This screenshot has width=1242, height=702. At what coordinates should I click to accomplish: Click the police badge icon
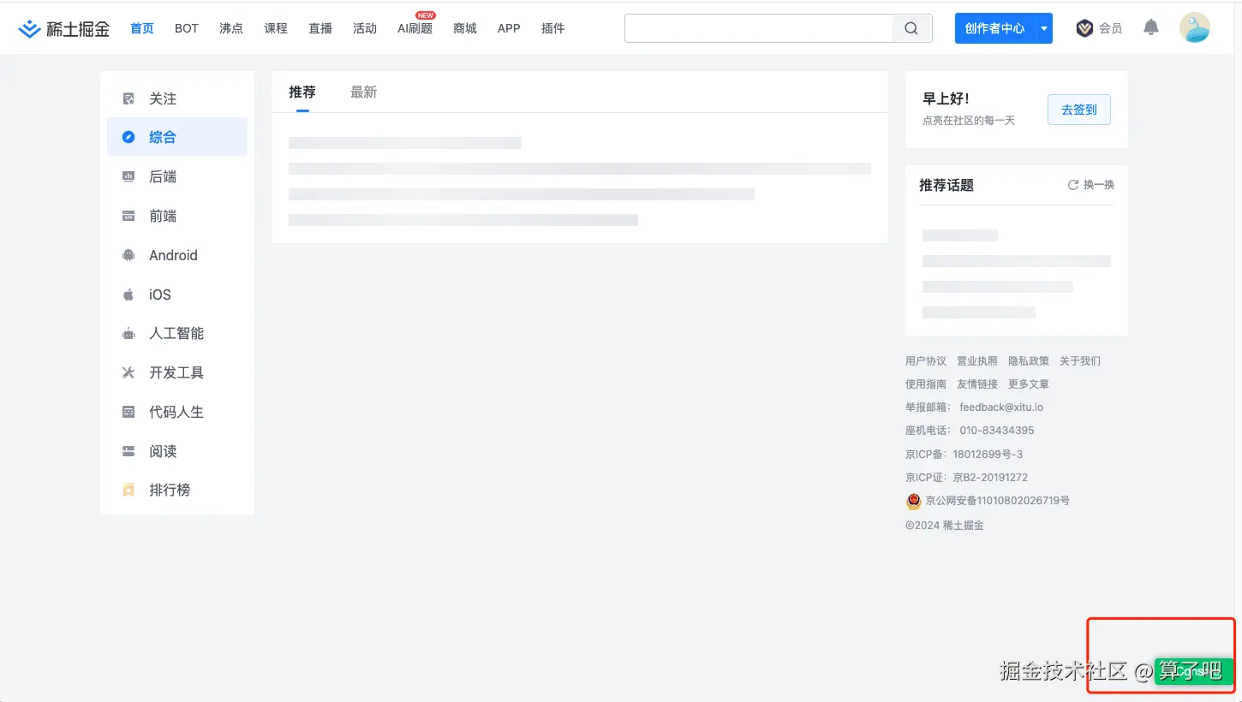tap(914, 501)
